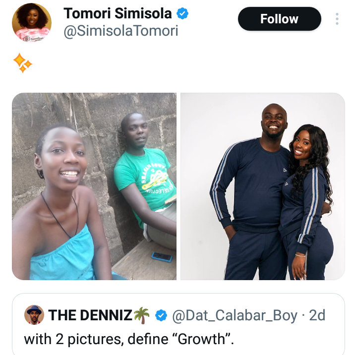Click the Follow button
This screenshot has width=354, height=355.
(x=279, y=19)
